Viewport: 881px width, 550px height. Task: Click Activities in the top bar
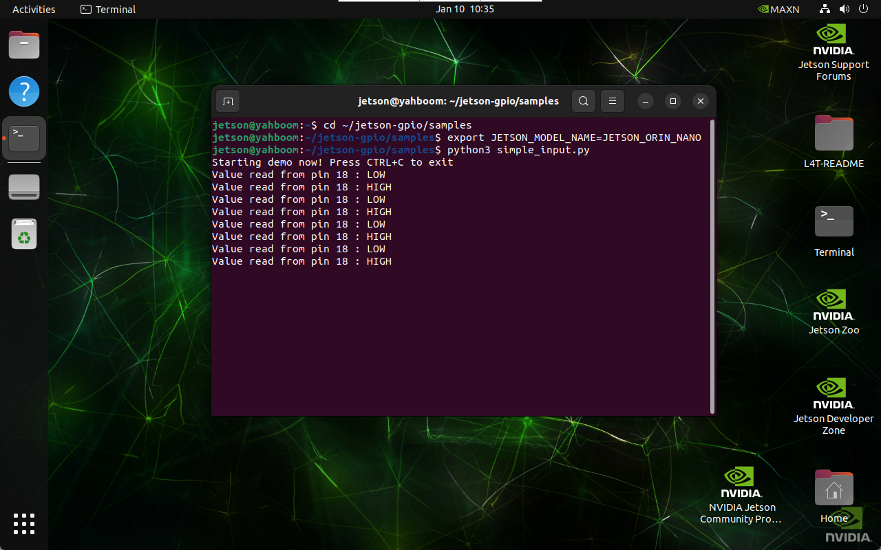pyautogui.click(x=34, y=10)
